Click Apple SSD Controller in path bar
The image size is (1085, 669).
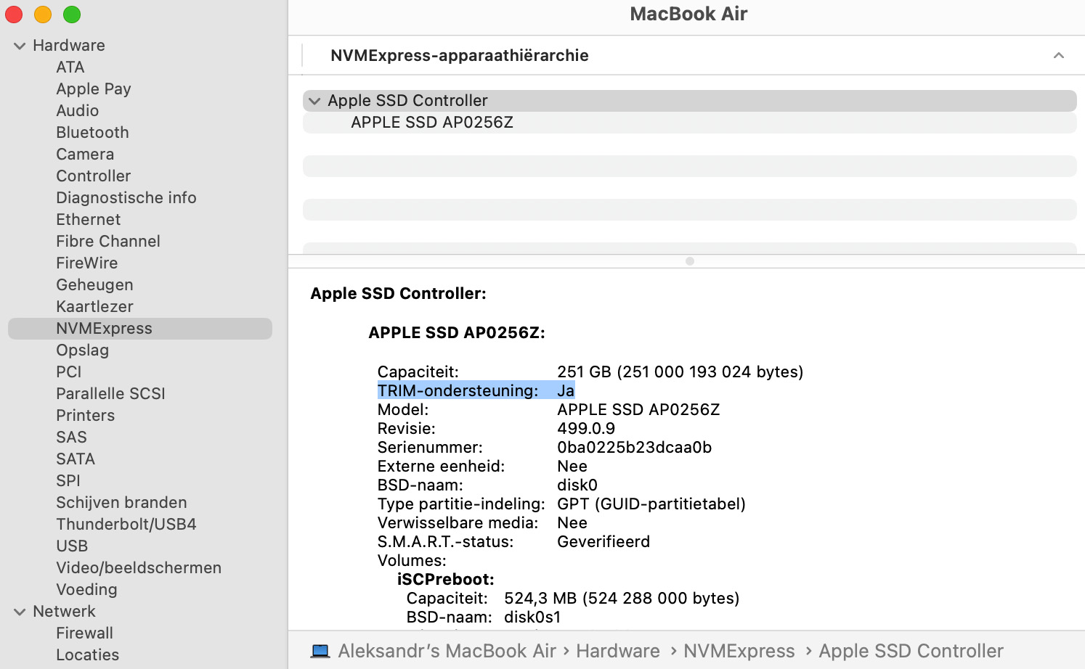pos(911,651)
